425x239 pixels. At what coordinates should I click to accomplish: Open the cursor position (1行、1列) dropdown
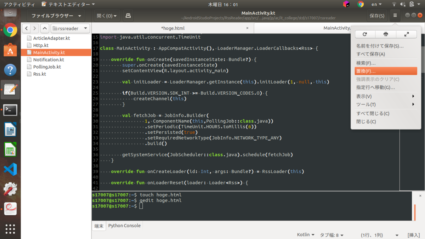point(380,235)
